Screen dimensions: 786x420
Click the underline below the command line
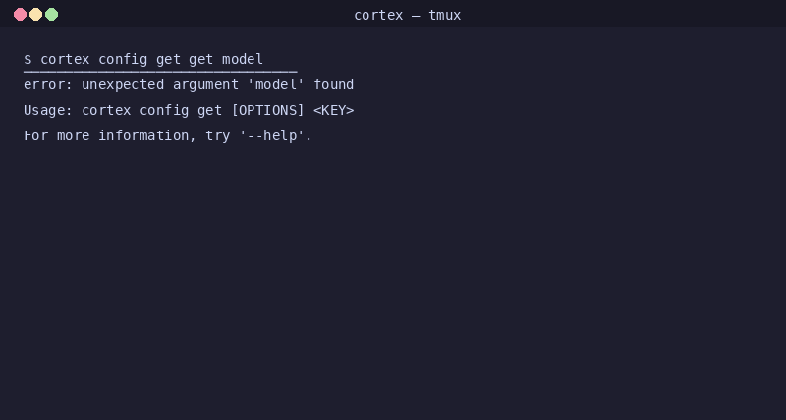(160, 72)
